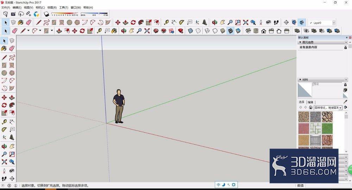The image size is (352, 190).
Task: Switch to the 编辑 materials tab
Action: pyautogui.click(x=310, y=102)
